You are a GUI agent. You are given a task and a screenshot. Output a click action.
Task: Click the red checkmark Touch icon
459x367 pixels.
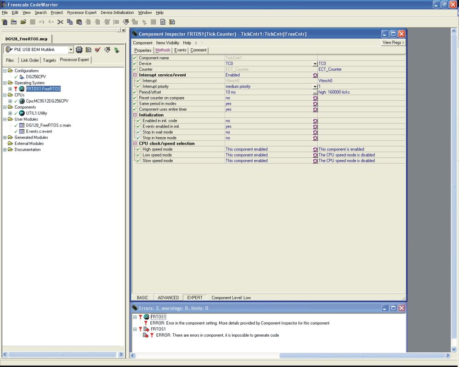click(98, 50)
